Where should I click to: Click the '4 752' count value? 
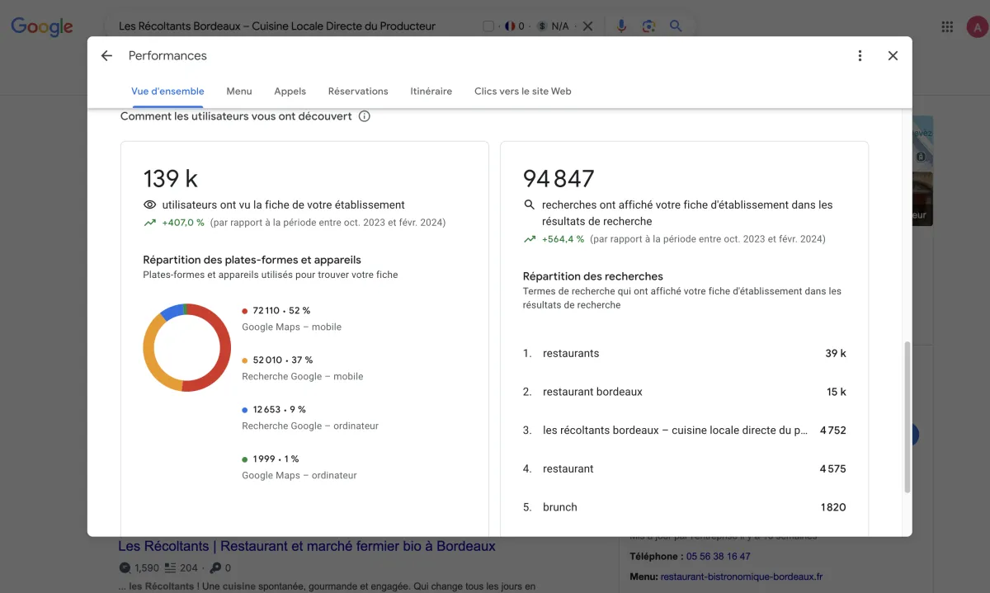(x=833, y=430)
